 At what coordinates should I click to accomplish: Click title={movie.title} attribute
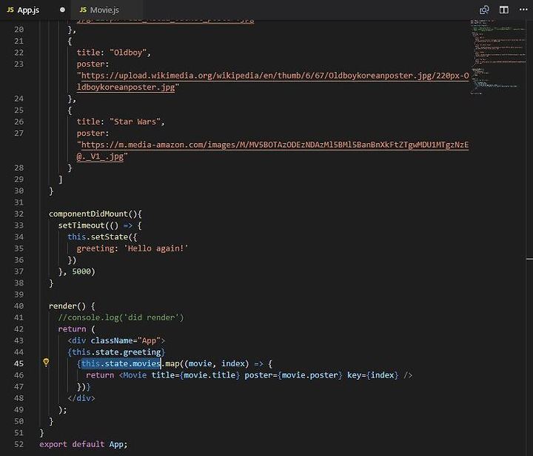click(195, 375)
